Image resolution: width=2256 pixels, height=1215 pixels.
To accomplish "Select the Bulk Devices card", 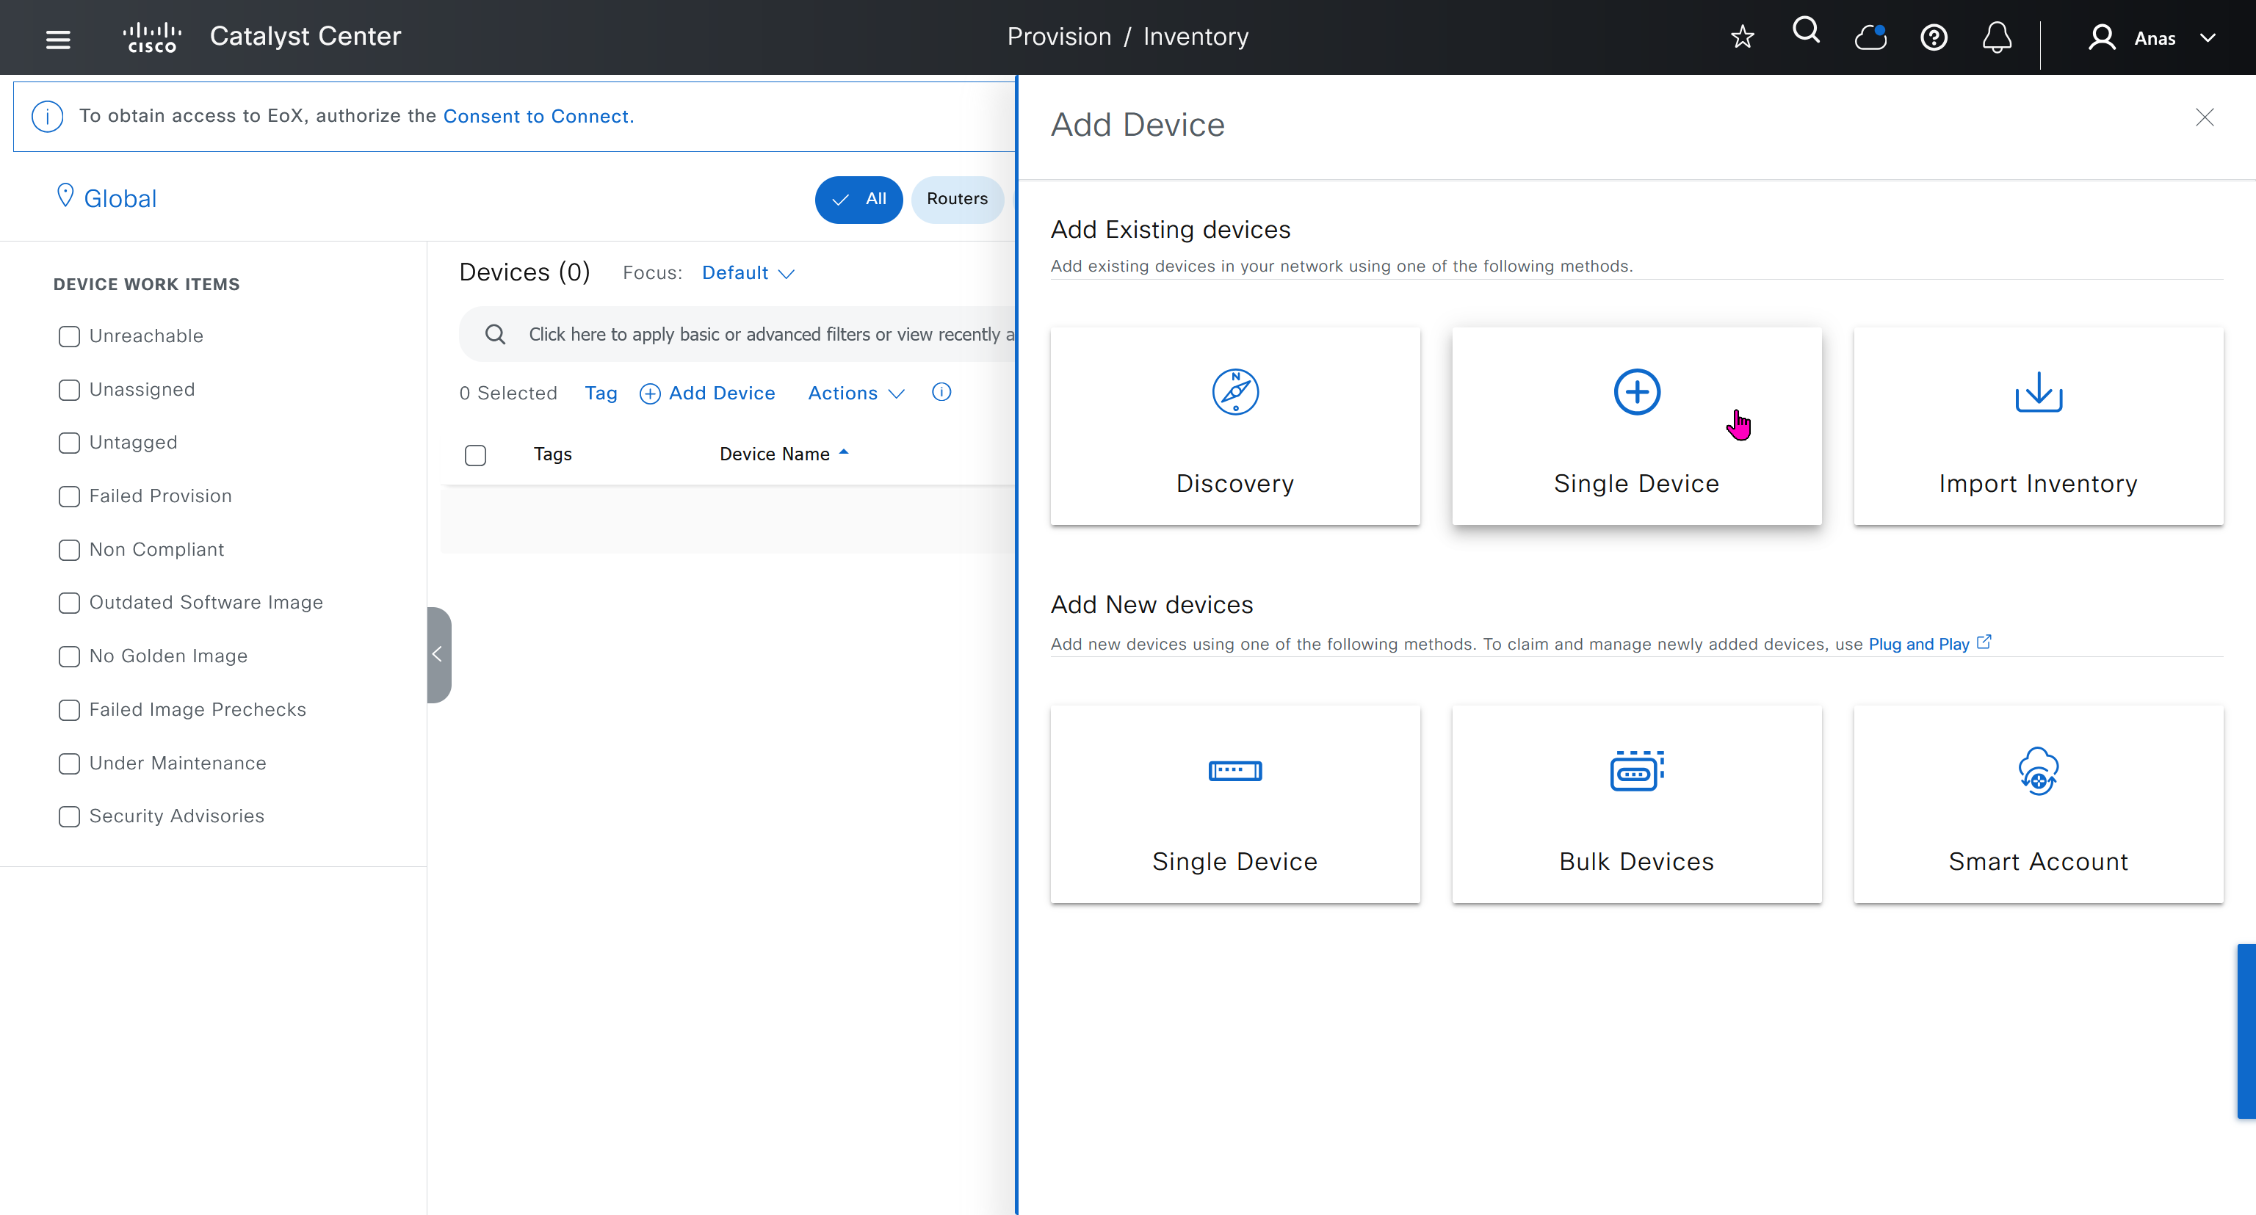I will [1635, 804].
